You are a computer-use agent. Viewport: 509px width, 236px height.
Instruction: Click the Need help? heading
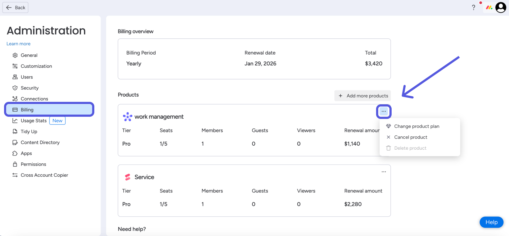coord(132,229)
